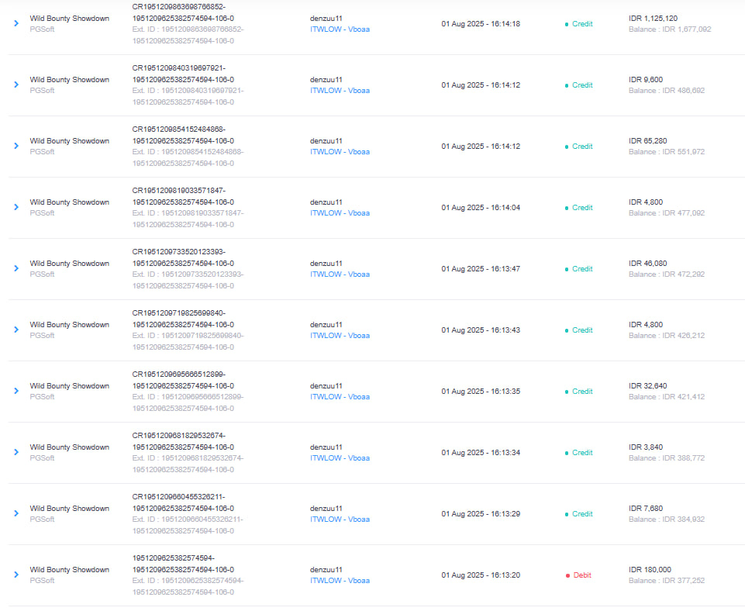Click Balance : IDR 1,677,092
Viewport: 745px width, 611px height.
[670, 29]
